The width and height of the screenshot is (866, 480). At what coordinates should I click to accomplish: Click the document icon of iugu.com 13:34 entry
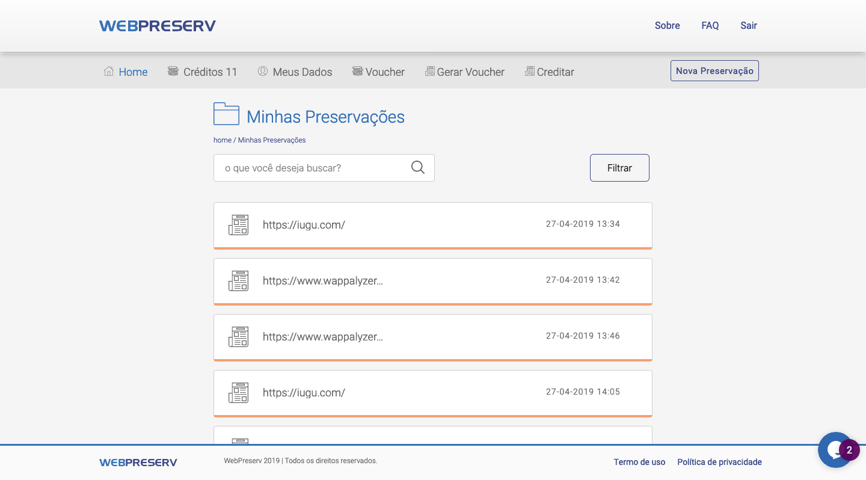[239, 224]
